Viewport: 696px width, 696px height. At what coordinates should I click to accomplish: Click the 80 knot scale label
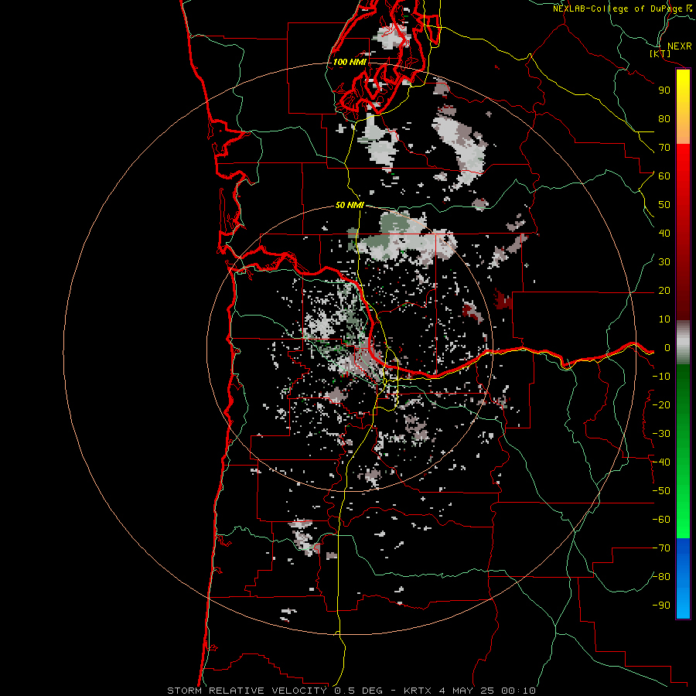click(x=664, y=119)
